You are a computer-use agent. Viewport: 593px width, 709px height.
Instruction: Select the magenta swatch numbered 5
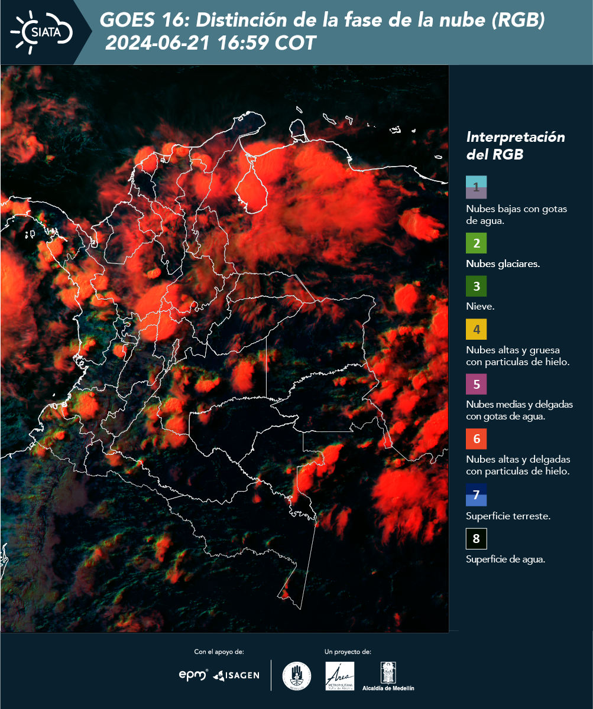[476, 384]
